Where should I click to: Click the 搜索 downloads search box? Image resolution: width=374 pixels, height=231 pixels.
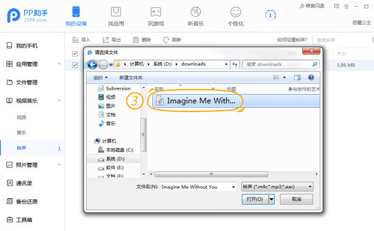[280, 64]
